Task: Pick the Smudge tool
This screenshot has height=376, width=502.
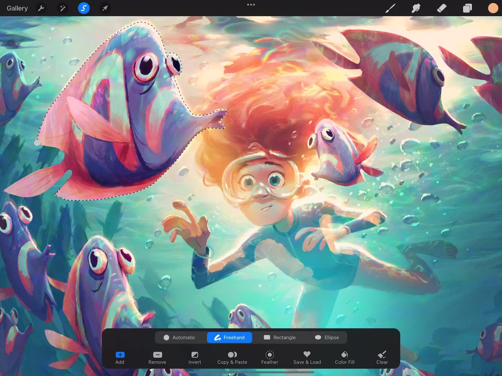Action: click(416, 8)
